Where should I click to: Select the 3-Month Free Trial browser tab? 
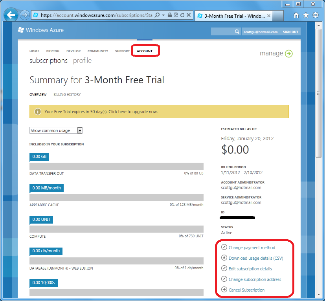click(x=233, y=16)
